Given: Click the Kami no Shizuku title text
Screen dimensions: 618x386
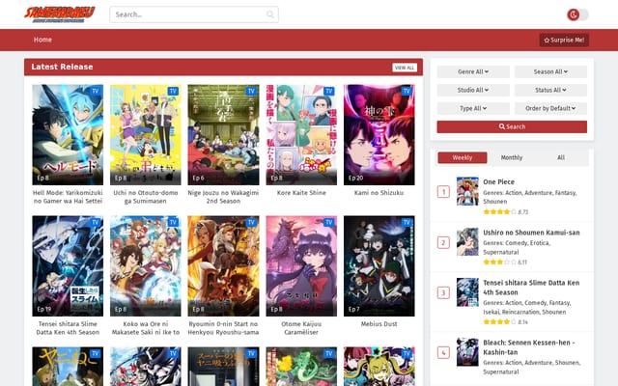Looking at the screenshot, I should [x=379, y=193].
